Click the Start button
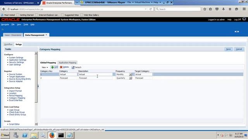Image resolution: width=248 pixels, height=139 pixels. pos(5,135)
